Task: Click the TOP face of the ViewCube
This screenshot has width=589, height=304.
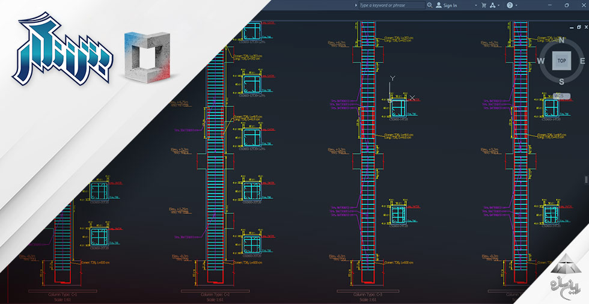Action: pos(561,61)
